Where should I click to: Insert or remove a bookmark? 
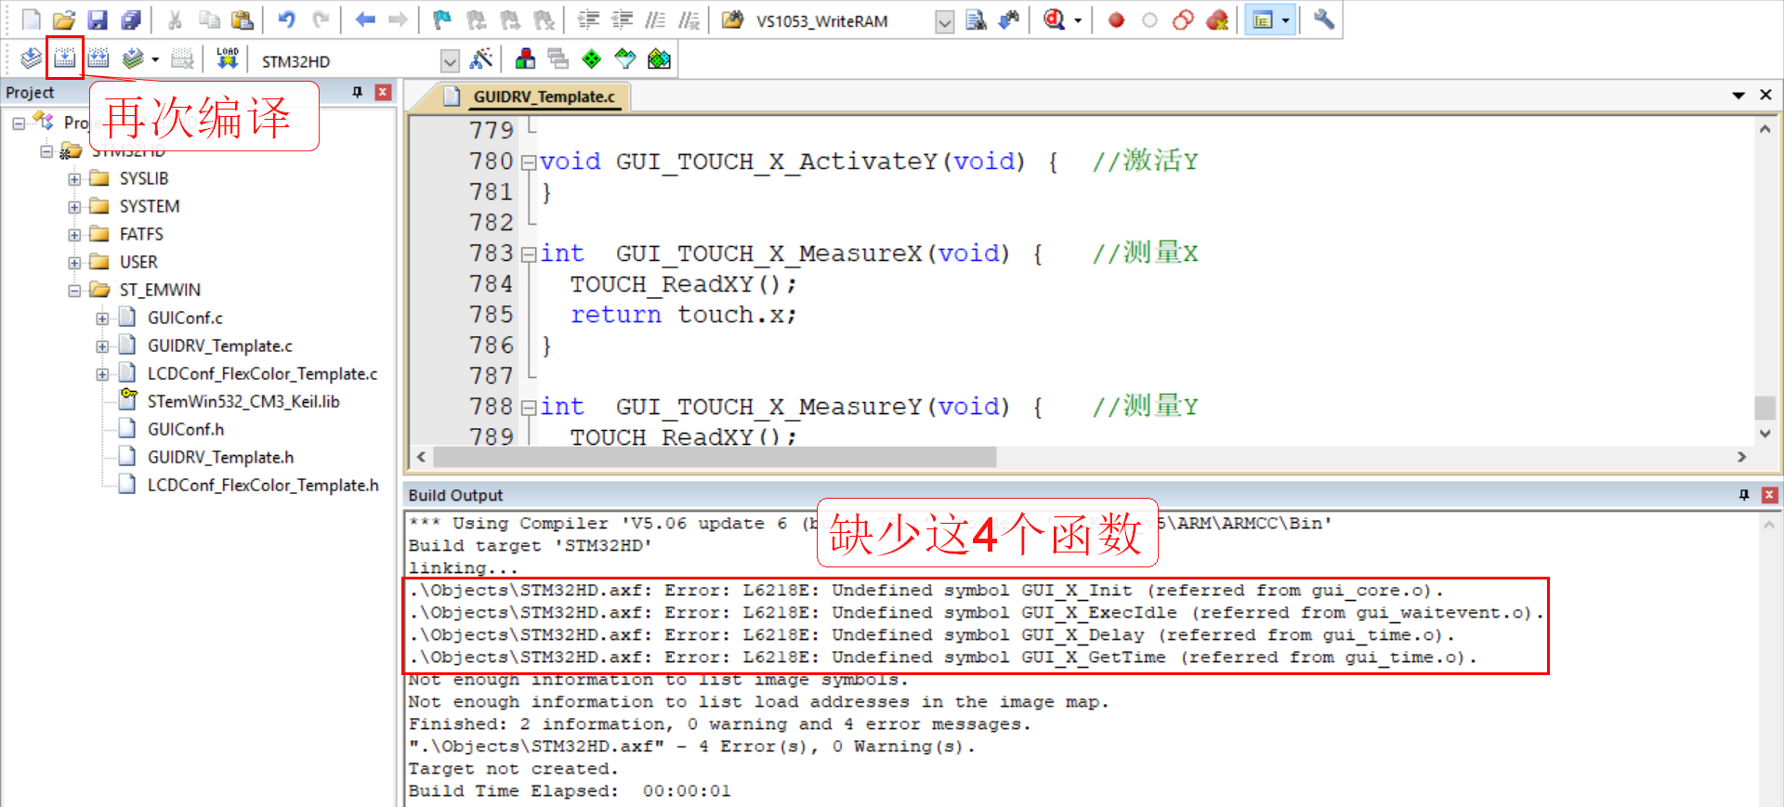pyautogui.click(x=442, y=20)
